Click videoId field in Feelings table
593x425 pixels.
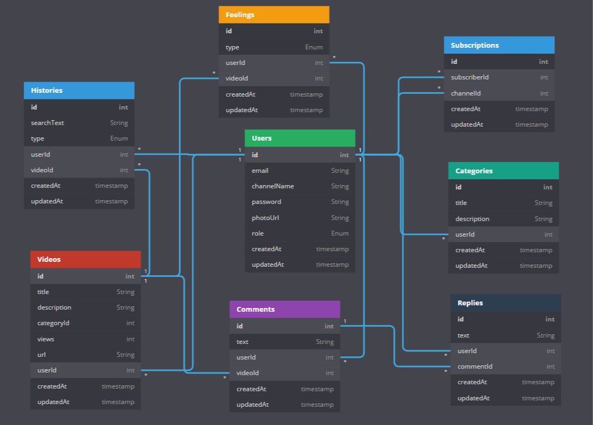pyautogui.click(x=274, y=78)
